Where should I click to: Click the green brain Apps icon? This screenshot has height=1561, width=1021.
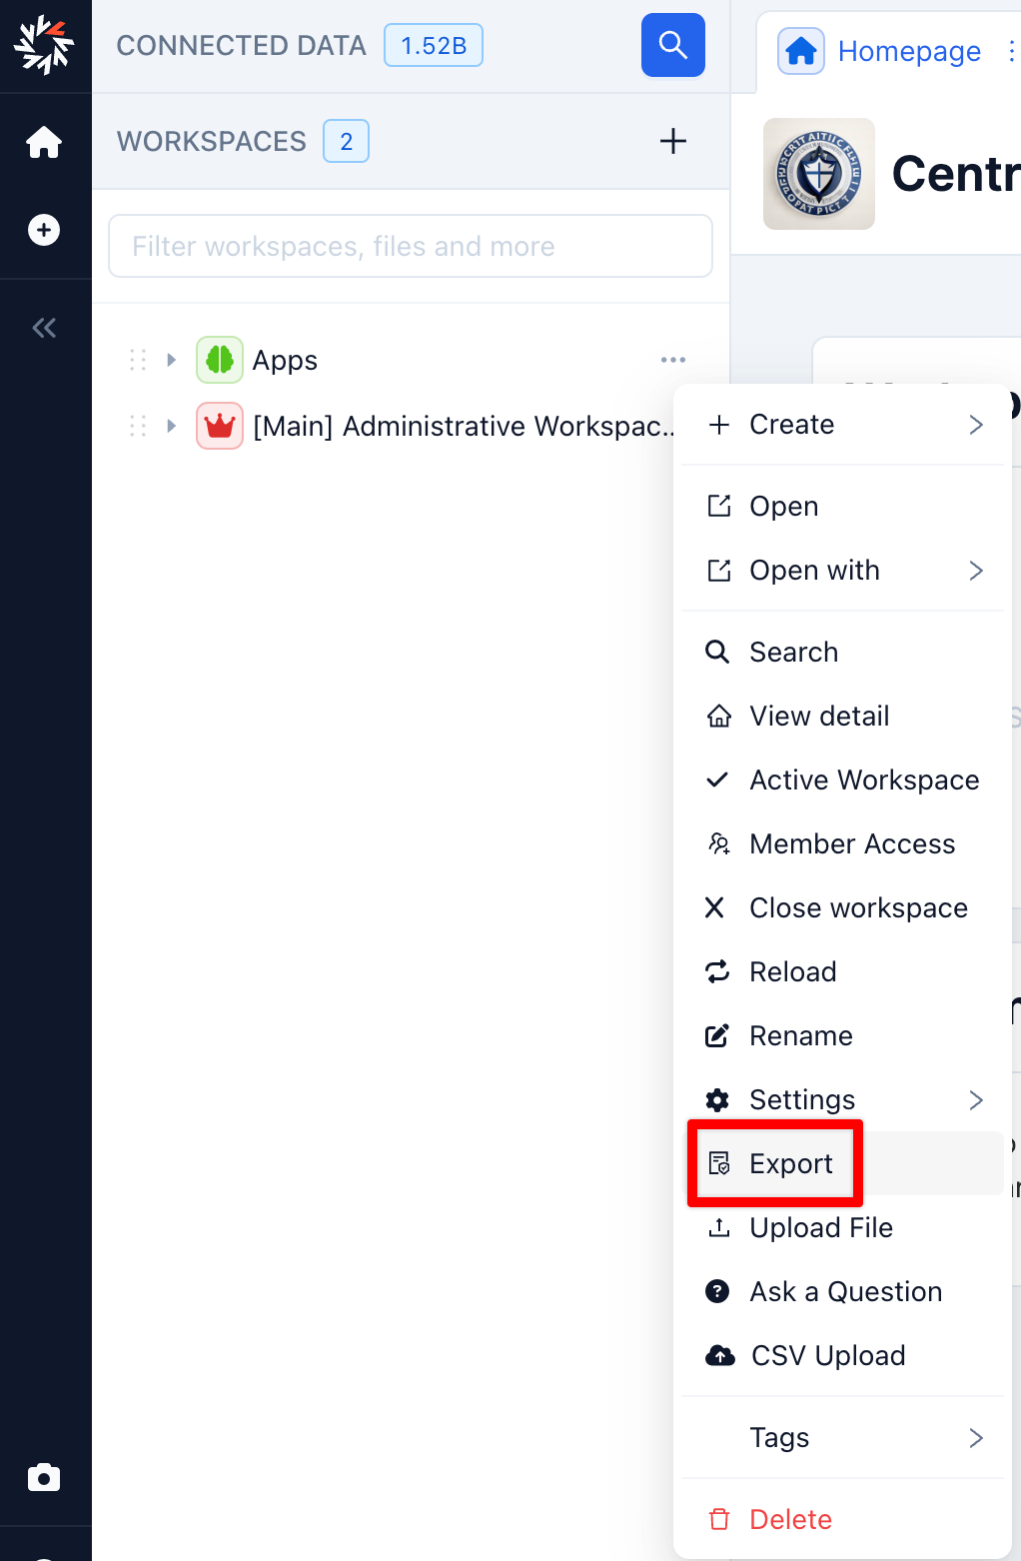[220, 360]
